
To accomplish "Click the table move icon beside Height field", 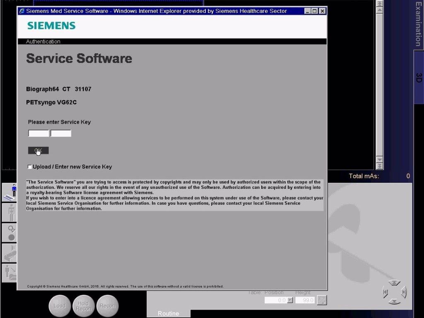I will click(322, 300).
